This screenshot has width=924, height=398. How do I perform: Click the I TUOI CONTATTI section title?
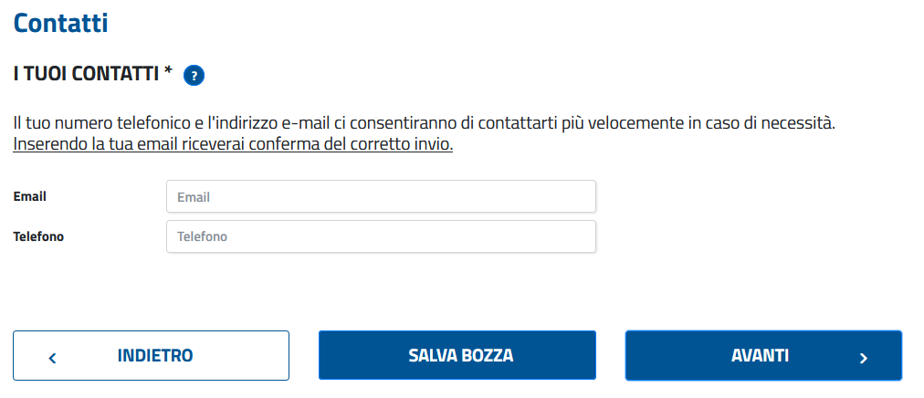[87, 74]
